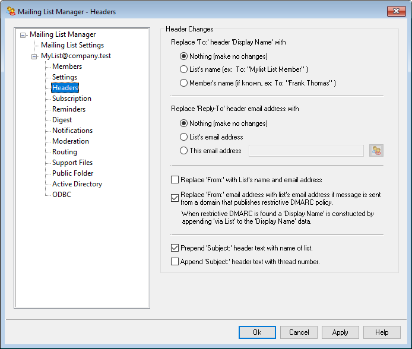This screenshot has height=349, width=412.
Task: Open the Moderation settings page
Action: (x=71, y=141)
